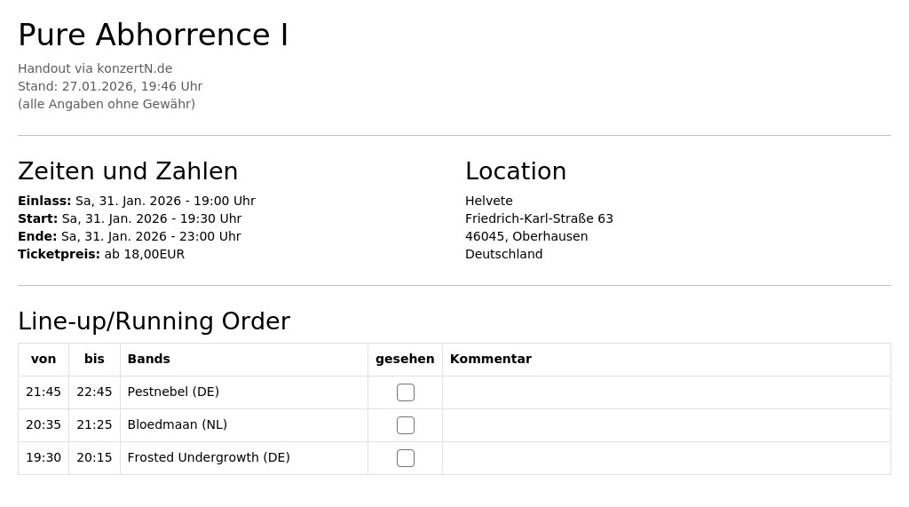This screenshot has height=507, width=909.
Task: Tick the gesehen checkbox for Bloedmaan
Action: (405, 425)
